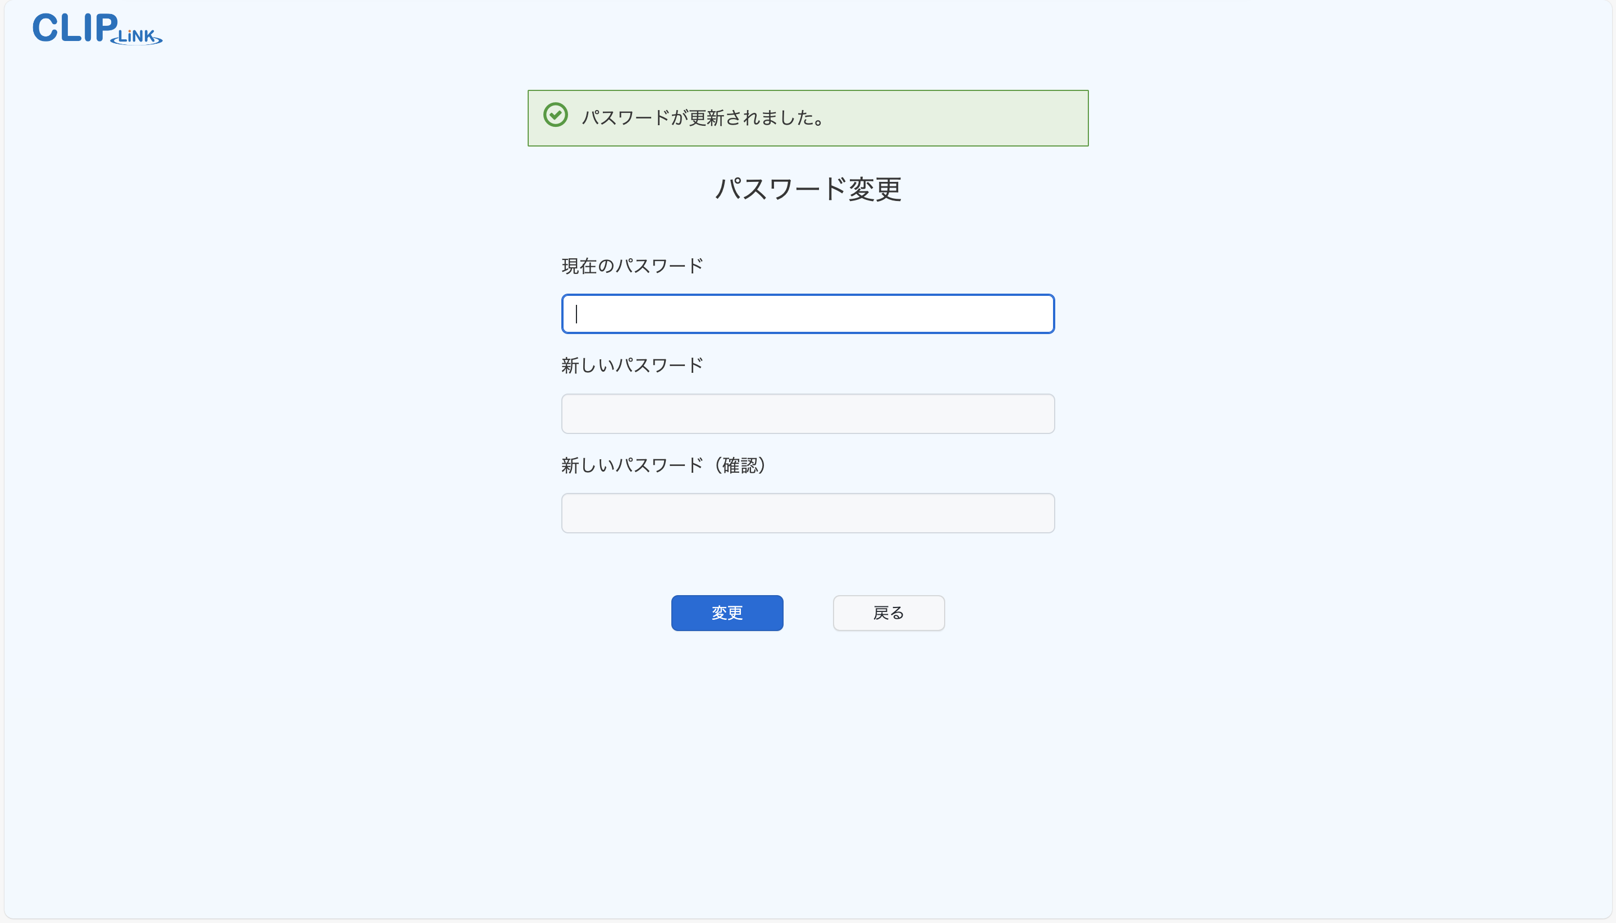The height and width of the screenshot is (923, 1616).
Task: Click the 新しいパスワード（確認） label
Action: [663, 465]
